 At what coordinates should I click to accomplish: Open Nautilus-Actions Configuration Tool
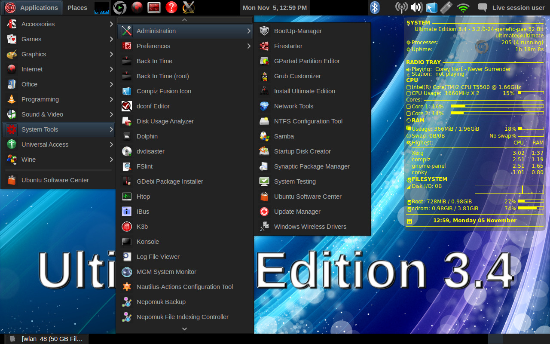point(185,287)
